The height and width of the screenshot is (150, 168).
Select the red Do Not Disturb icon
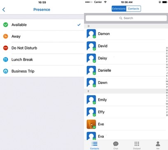coord(6,48)
